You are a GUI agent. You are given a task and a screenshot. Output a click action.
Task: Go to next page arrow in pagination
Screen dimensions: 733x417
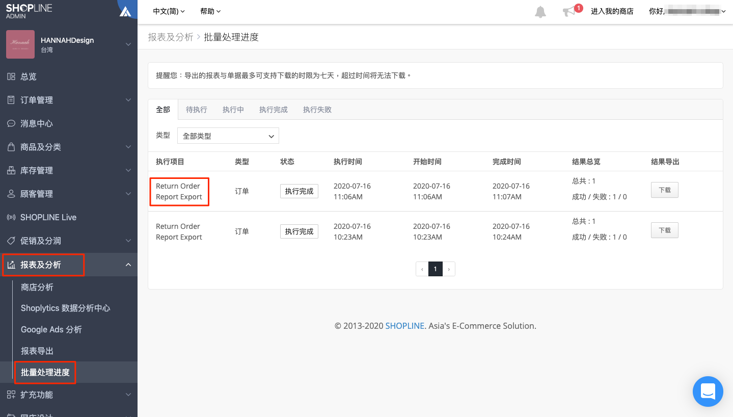(449, 269)
